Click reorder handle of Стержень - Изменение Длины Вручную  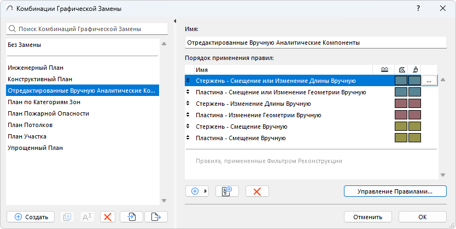pyautogui.click(x=189, y=104)
